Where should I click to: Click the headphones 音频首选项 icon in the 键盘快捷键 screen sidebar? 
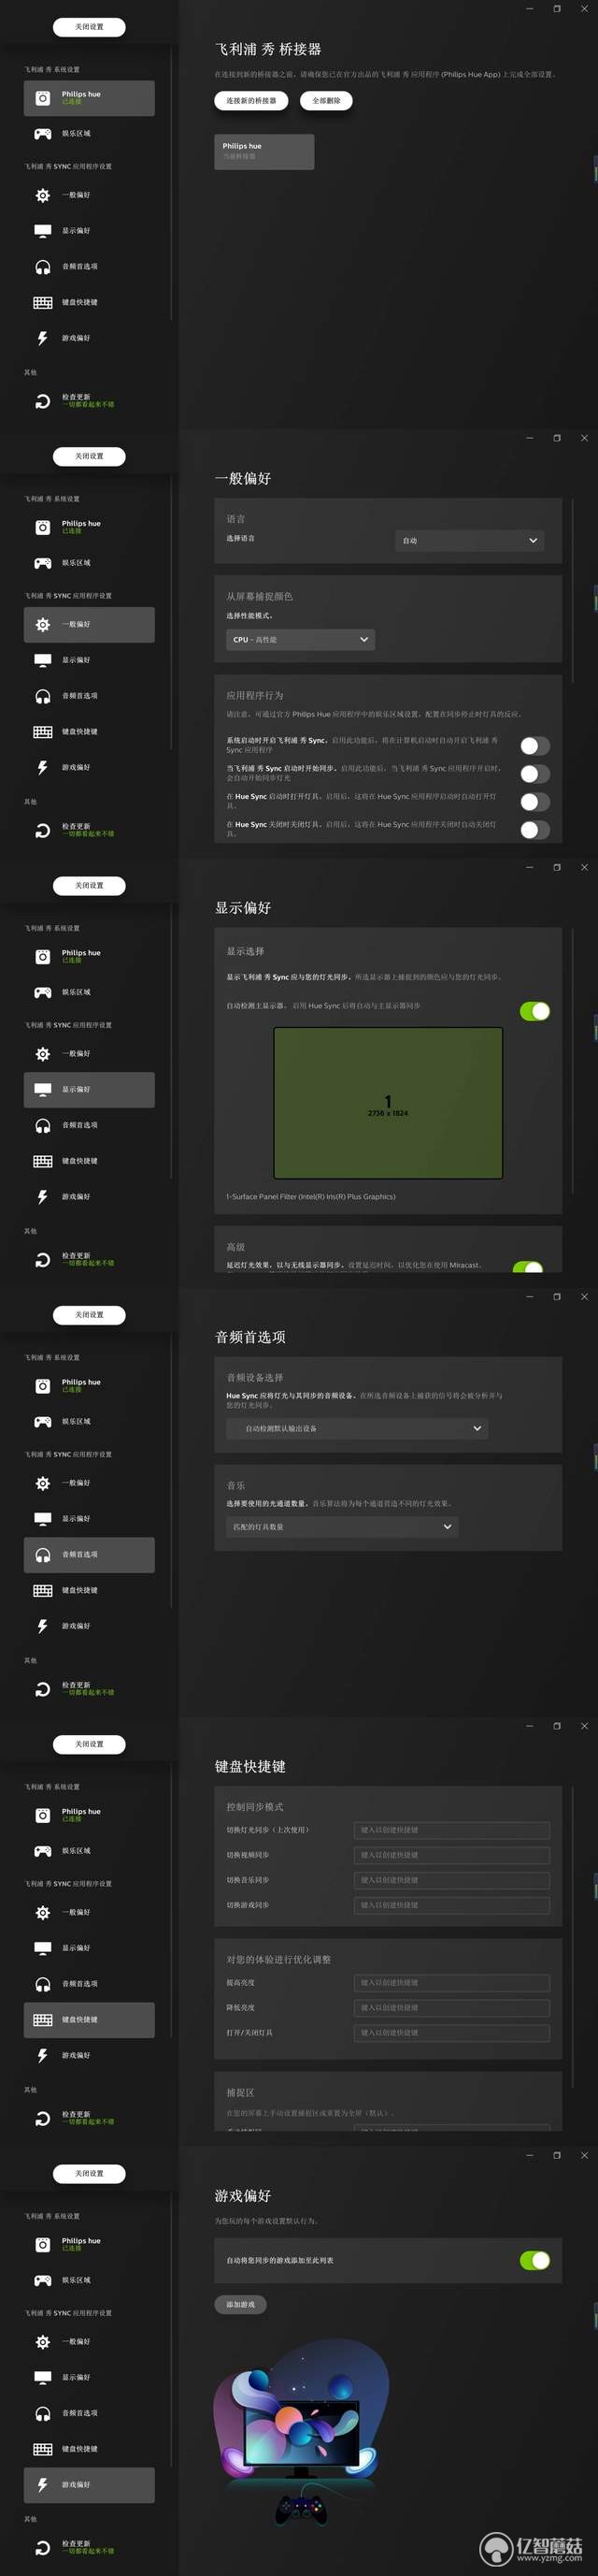43,1984
